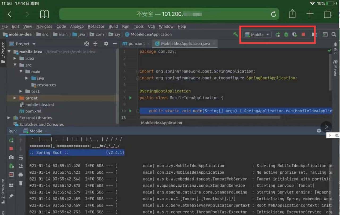Viewport: 340px width, 215px height.
Task: Expand External Libraries node
Action: pyautogui.click(x=9, y=118)
